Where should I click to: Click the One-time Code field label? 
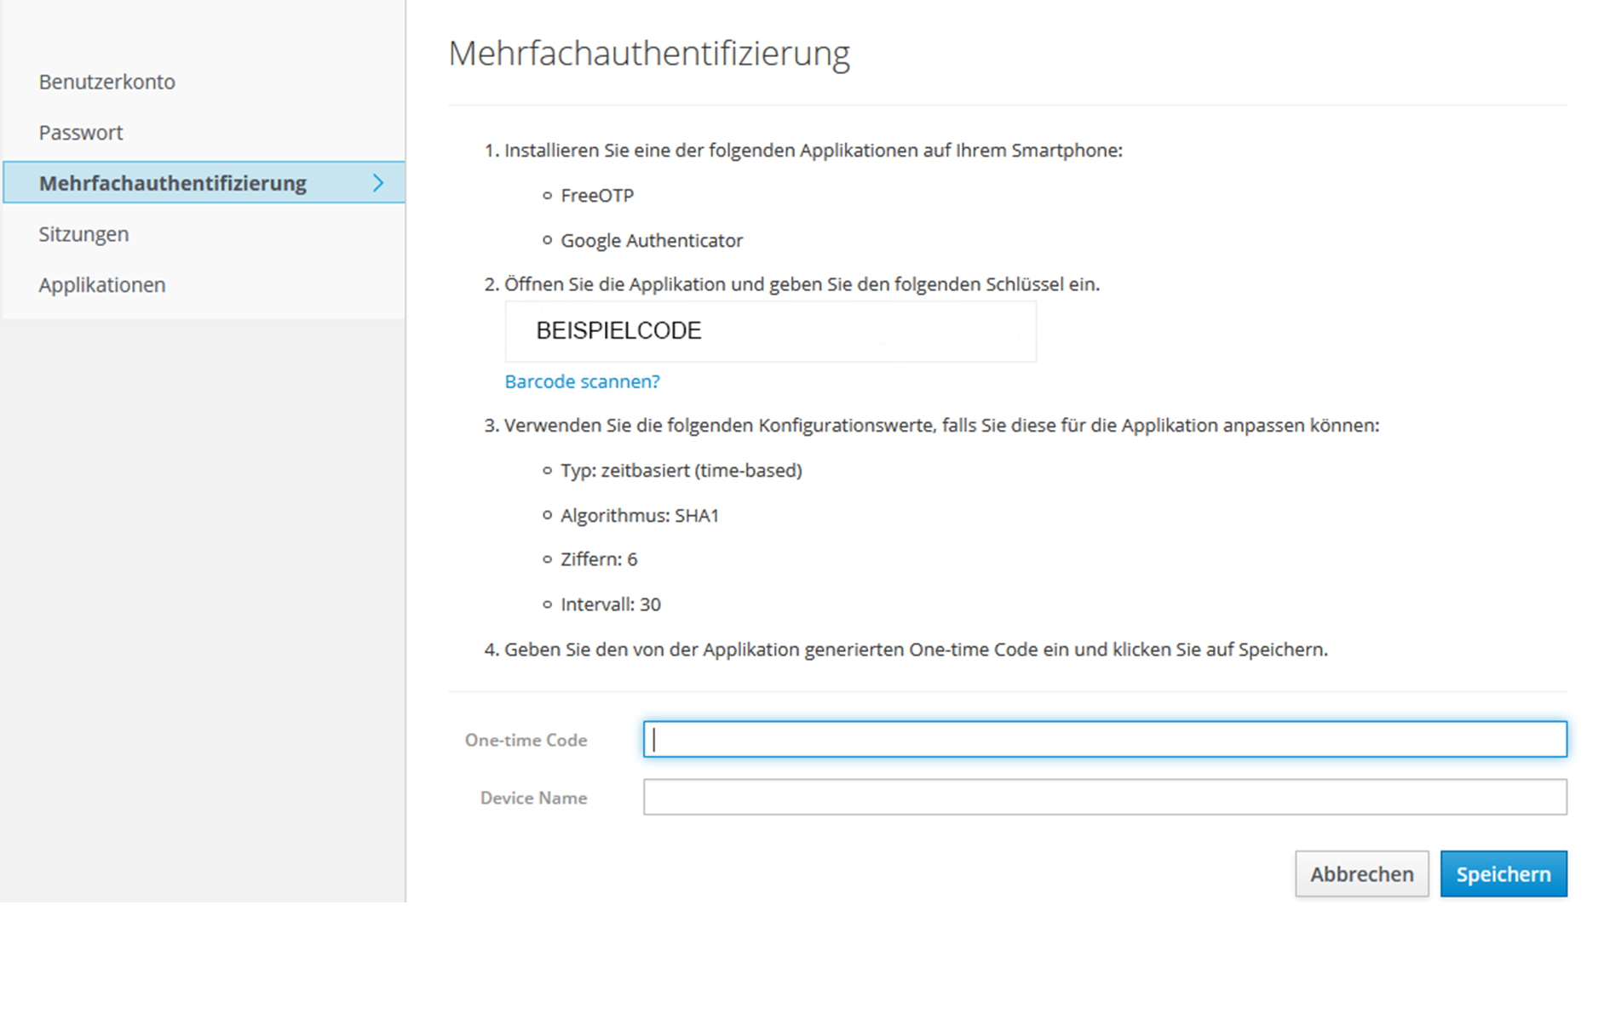(x=526, y=740)
